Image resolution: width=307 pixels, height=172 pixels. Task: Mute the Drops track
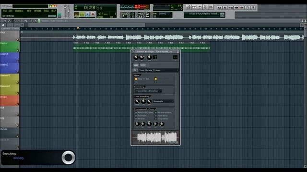[x=18, y=104]
